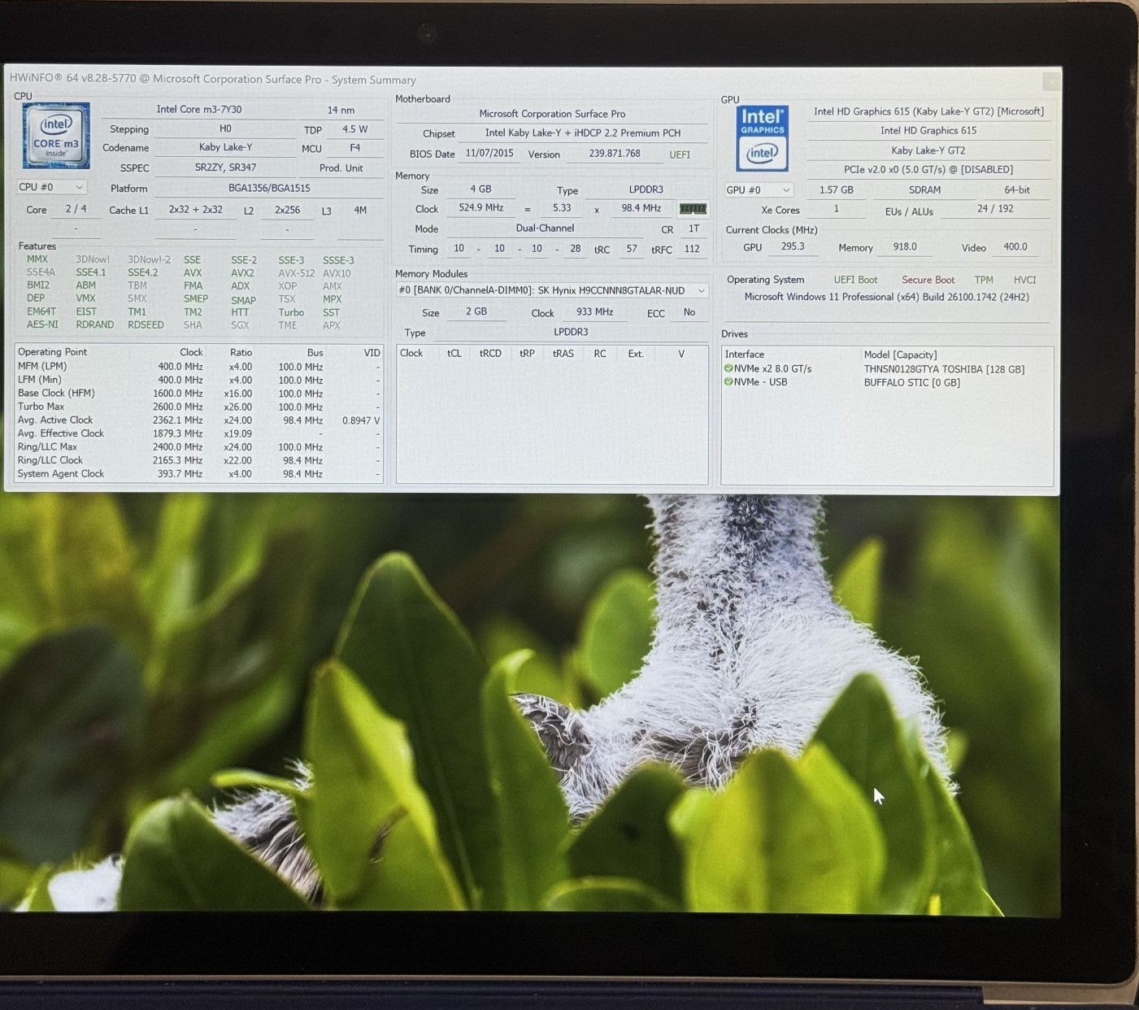
Task: Click the Intel Core m3 logo
Action: pyautogui.click(x=56, y=136)
